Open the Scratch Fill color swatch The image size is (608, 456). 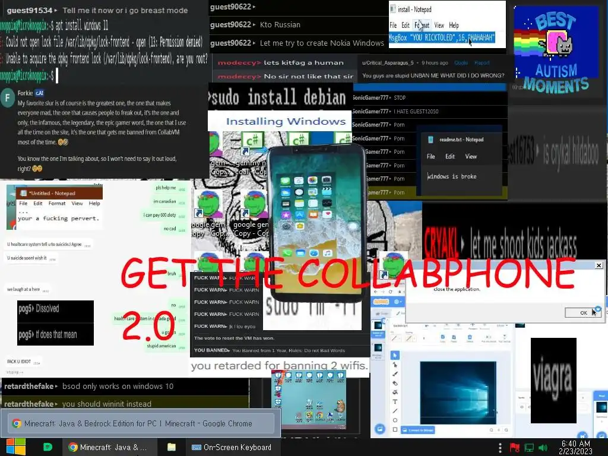[x=396, y=338]
